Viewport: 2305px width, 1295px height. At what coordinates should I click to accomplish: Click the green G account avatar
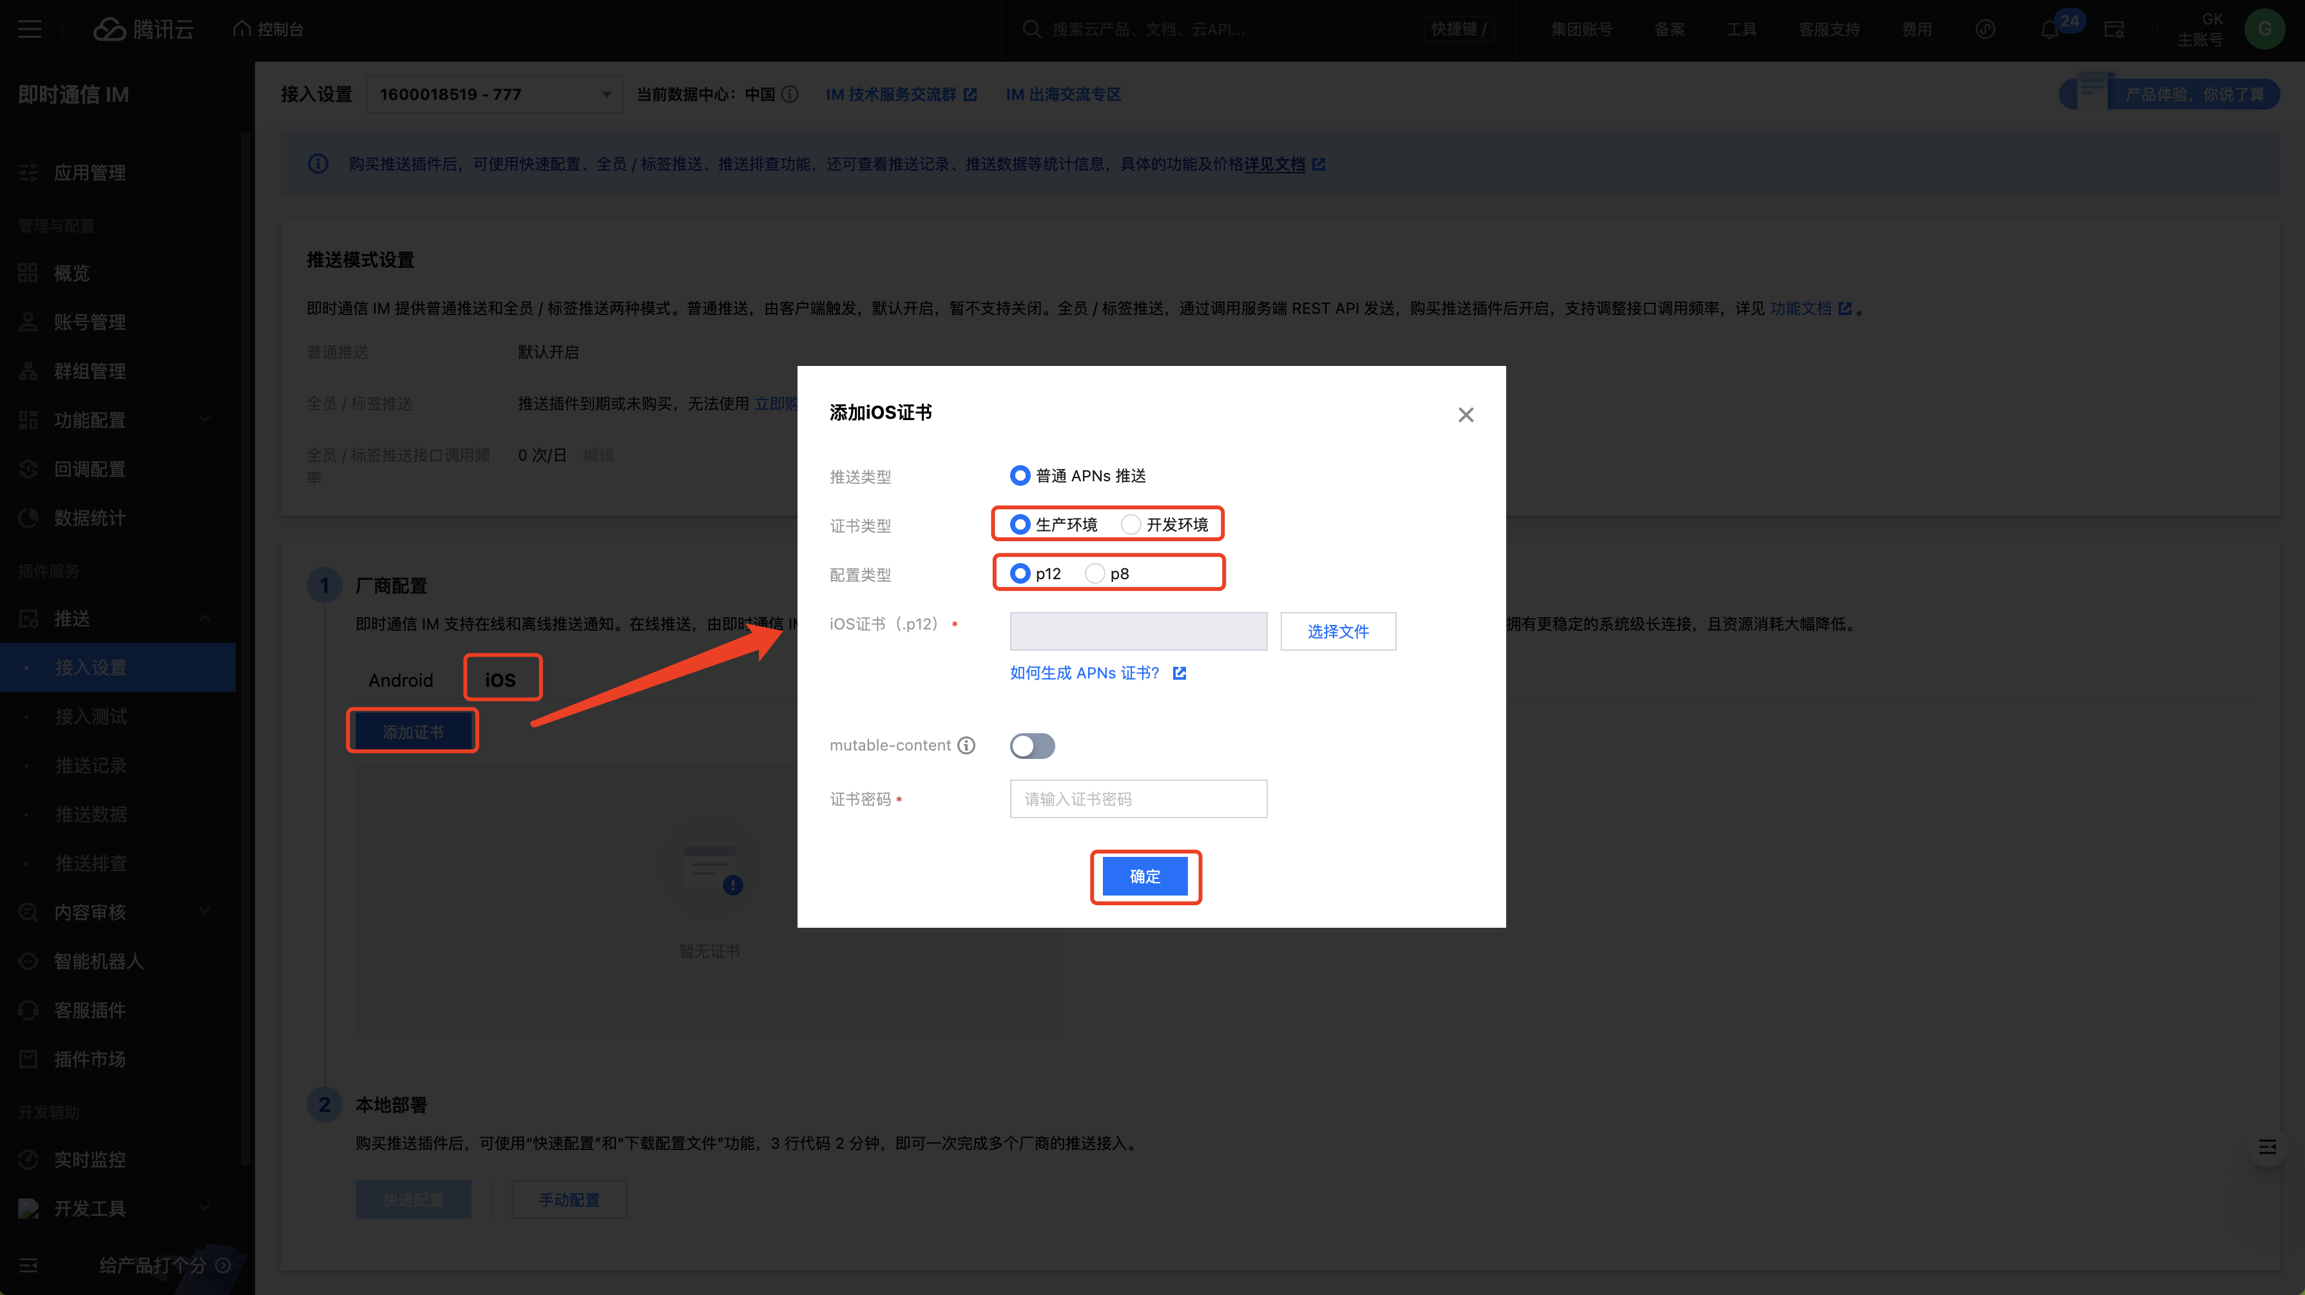coord(2264,30)
